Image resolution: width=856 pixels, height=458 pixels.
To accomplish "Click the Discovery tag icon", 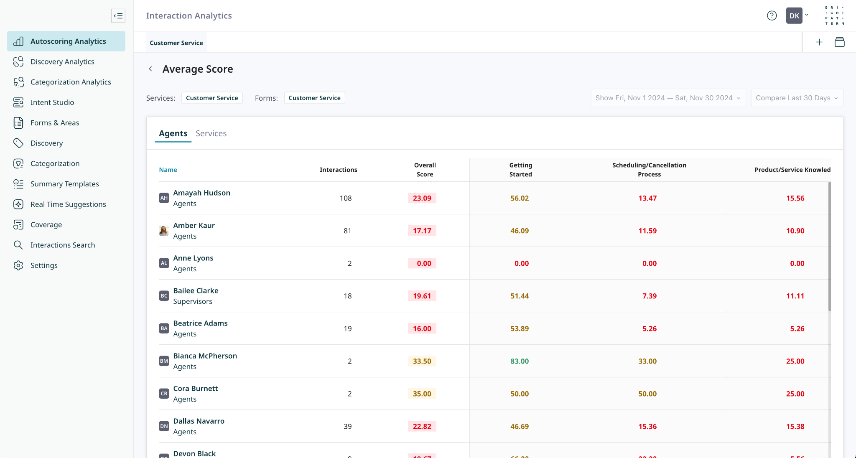I will [18, 143].
